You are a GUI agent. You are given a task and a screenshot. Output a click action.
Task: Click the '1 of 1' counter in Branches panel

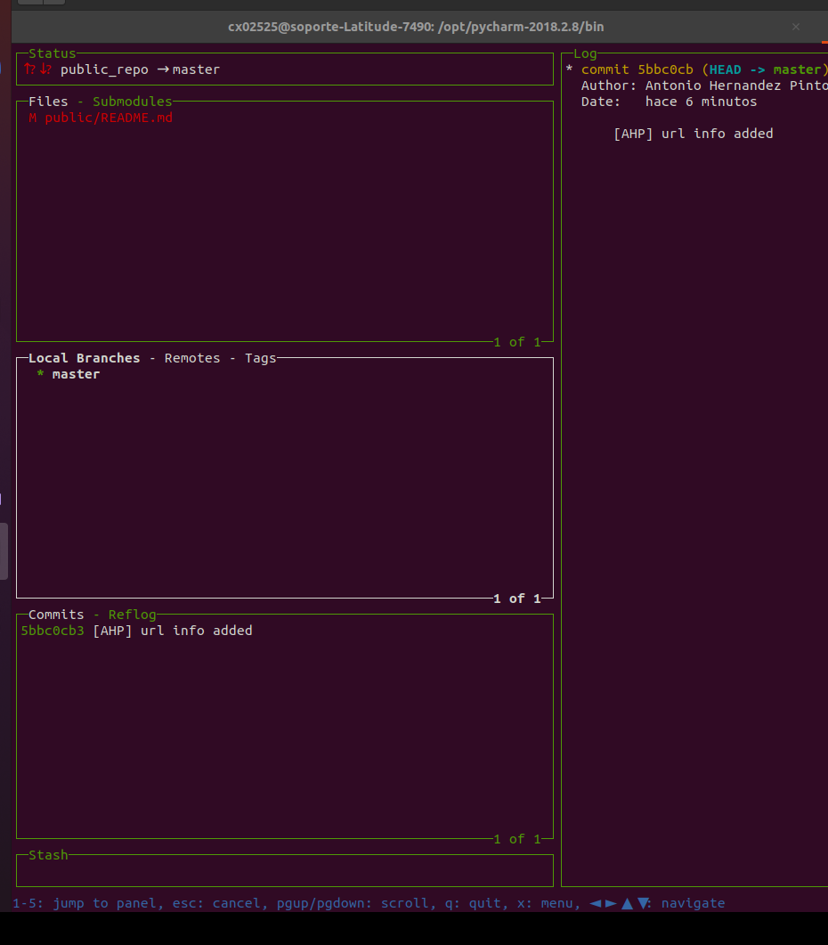pos(517,599)
